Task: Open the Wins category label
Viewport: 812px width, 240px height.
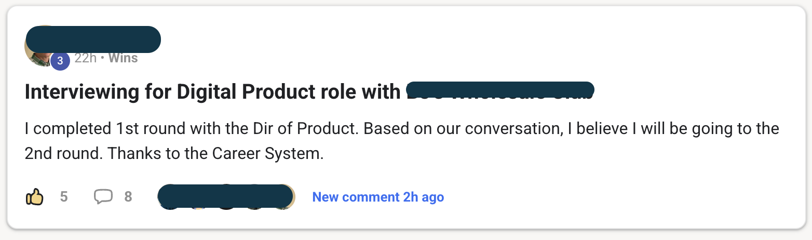Action: 123,58
